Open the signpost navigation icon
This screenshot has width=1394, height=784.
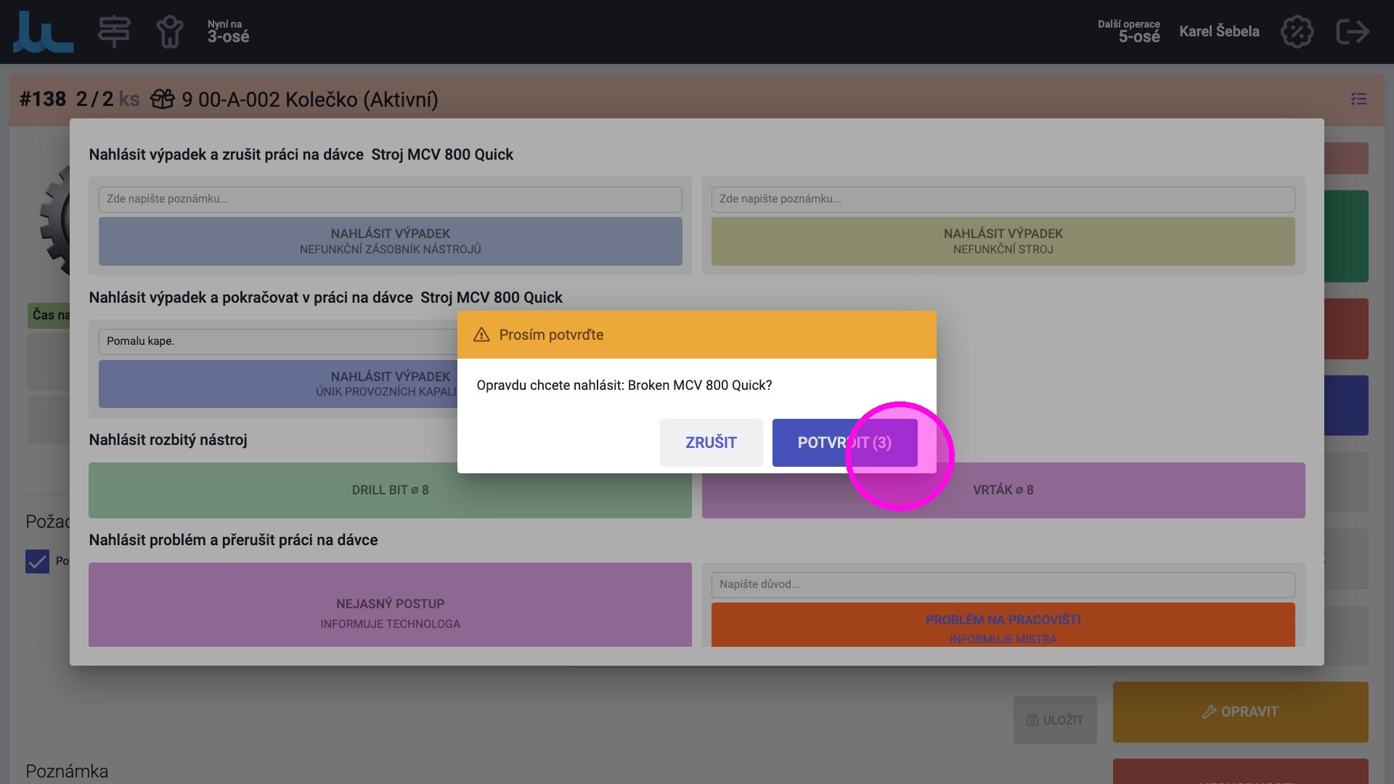114,32
